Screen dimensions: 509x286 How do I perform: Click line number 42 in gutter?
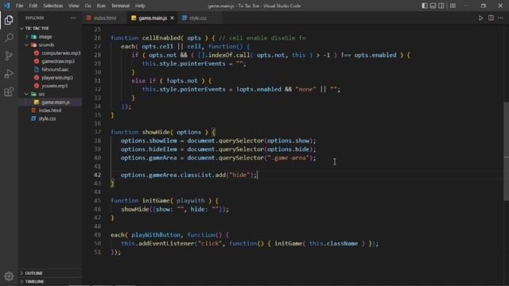(x=97, y=175)
